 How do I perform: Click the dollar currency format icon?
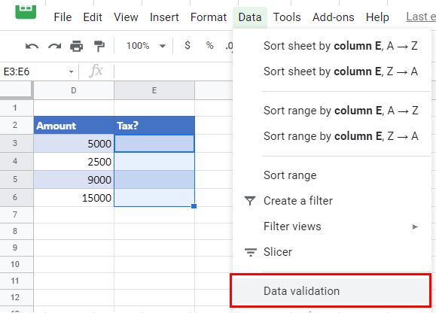tap(188, 45)
